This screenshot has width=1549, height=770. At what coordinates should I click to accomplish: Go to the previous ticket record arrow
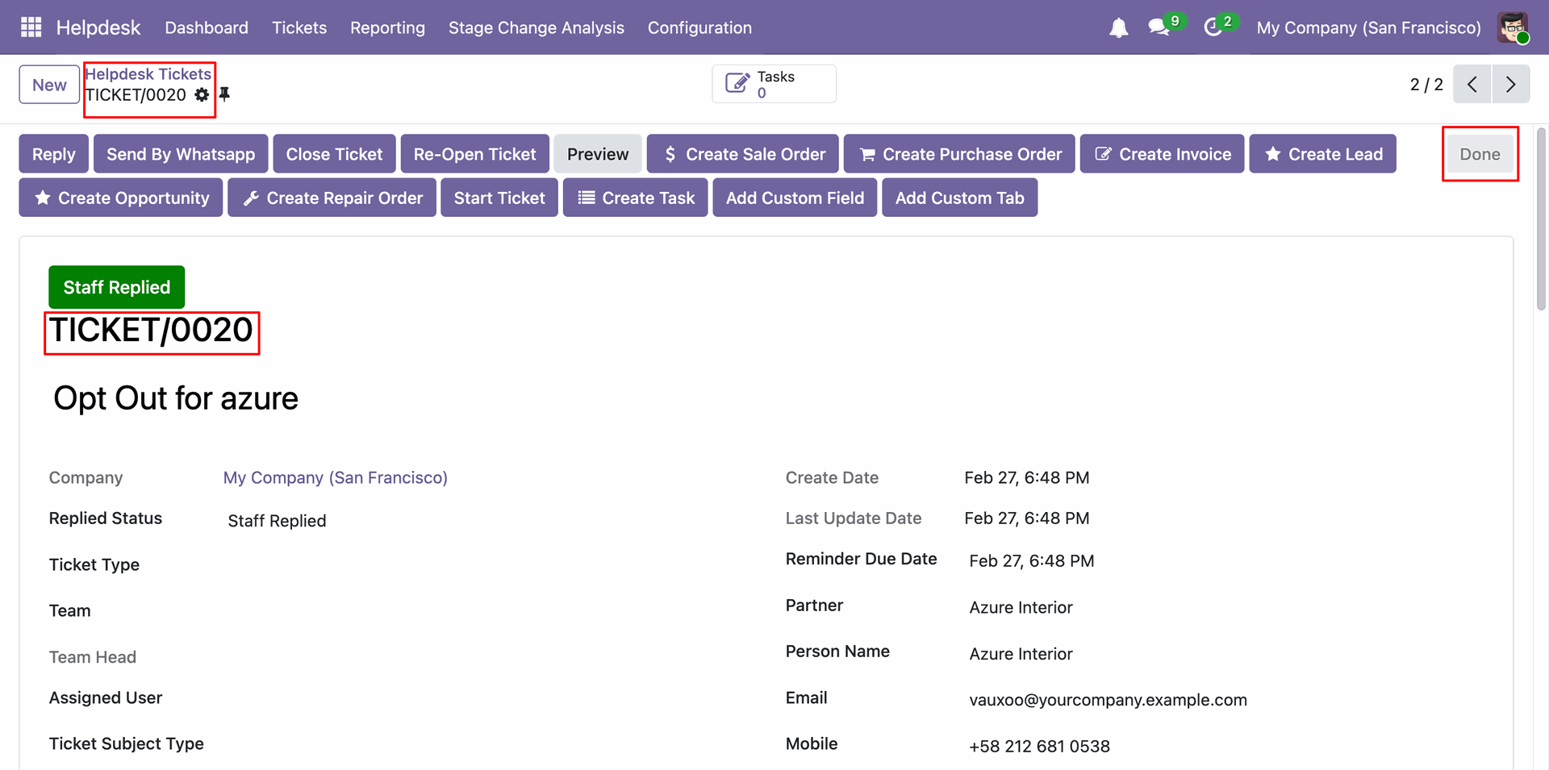[1472, 85]
